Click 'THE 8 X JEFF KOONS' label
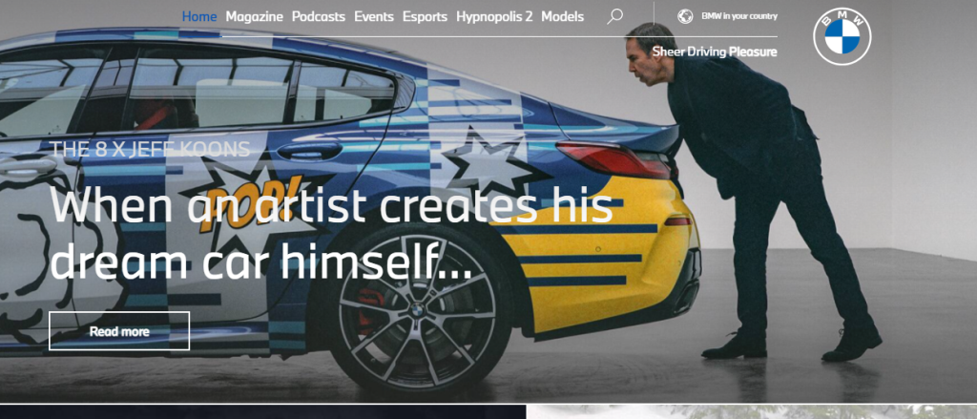The height and width of the screenshot is (419, 977). (x=150, y=150)
